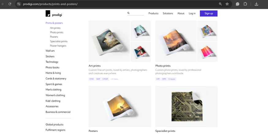Open the Grammarly extension icon

tap(237, 4)
